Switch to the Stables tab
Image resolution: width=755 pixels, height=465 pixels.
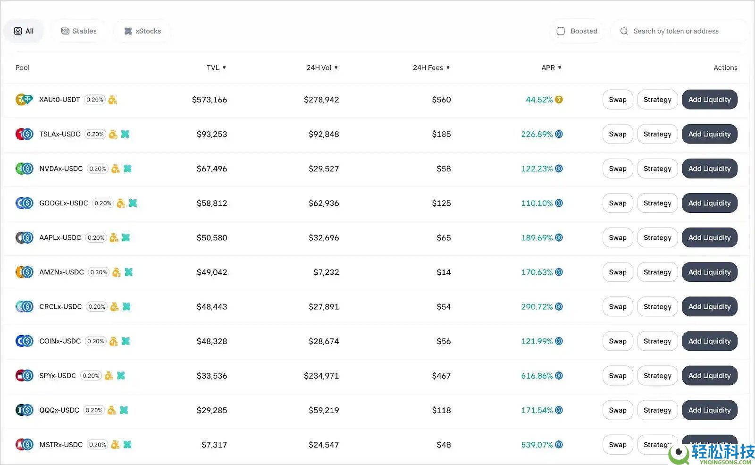(x=78, y=31)
